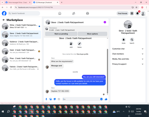Image resolution: width=149 pixels, height=117 pixels.
Task: Open the listing thumbnail in Marketplace banner
Action: tap(46, 29)
